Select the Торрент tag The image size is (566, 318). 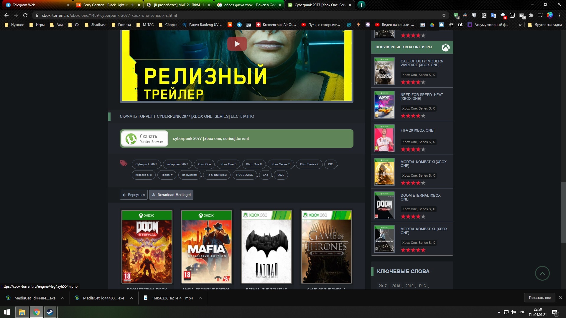click(167, 175)
